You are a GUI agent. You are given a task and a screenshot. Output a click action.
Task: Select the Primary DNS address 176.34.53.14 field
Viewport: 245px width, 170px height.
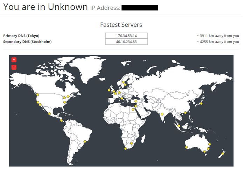(x=126, y=36)
